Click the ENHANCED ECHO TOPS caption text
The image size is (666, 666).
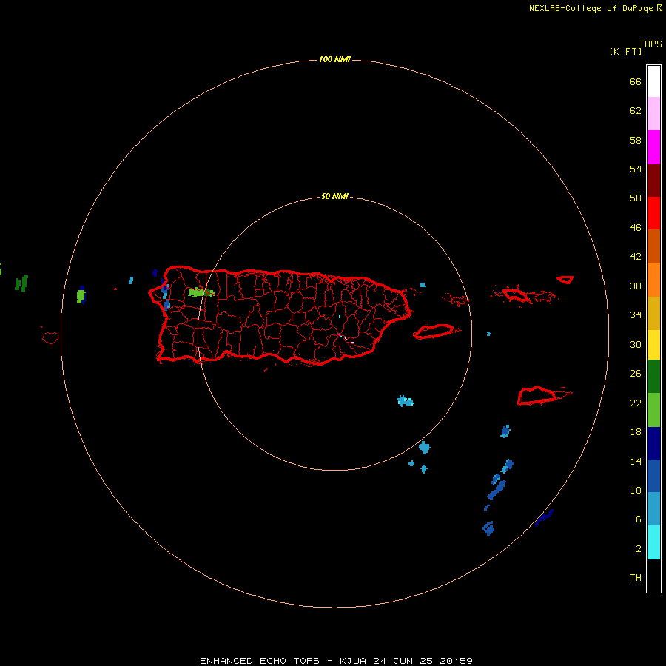pos(260,661)
